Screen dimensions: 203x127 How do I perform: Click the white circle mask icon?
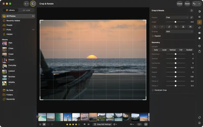click(199, 38)
